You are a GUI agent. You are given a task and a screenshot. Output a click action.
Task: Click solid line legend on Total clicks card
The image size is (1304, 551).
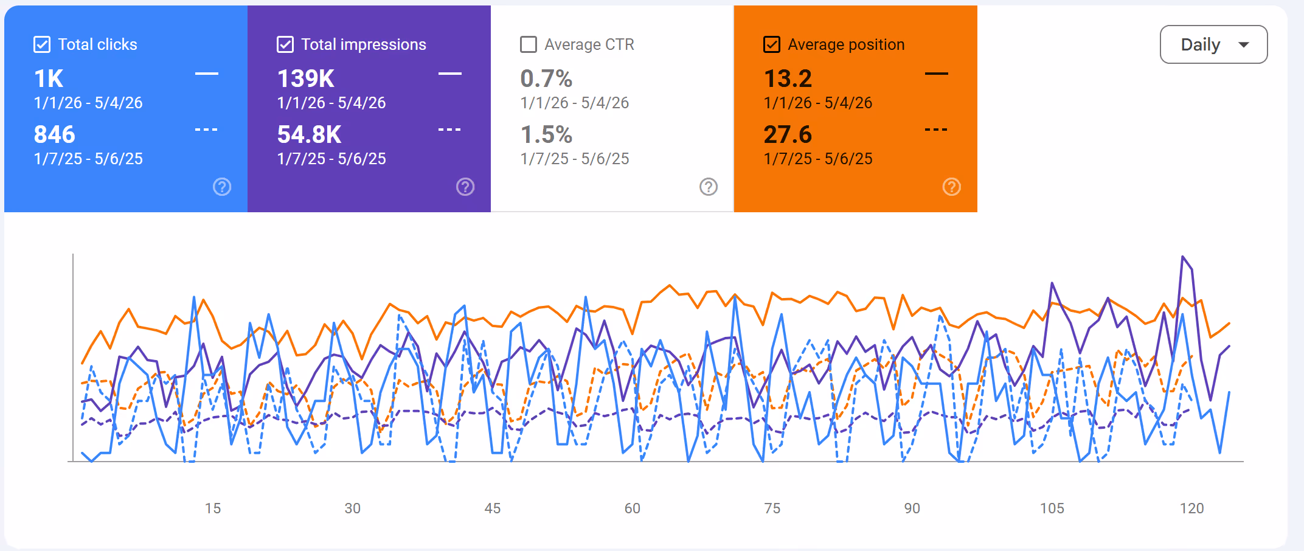click(x=207, y=74)
